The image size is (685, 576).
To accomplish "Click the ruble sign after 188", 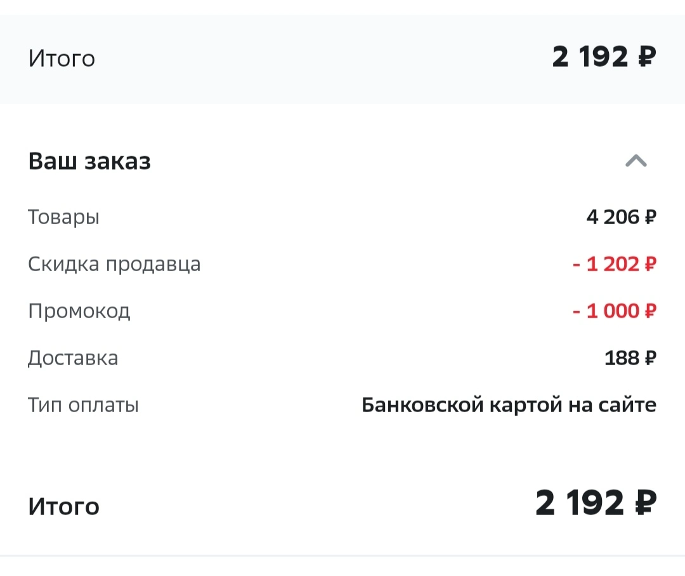I will [x=650, y=358].
